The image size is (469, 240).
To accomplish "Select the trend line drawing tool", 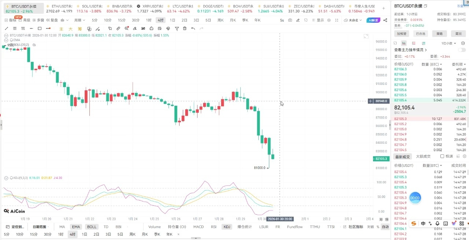I will tap(6, 29).
